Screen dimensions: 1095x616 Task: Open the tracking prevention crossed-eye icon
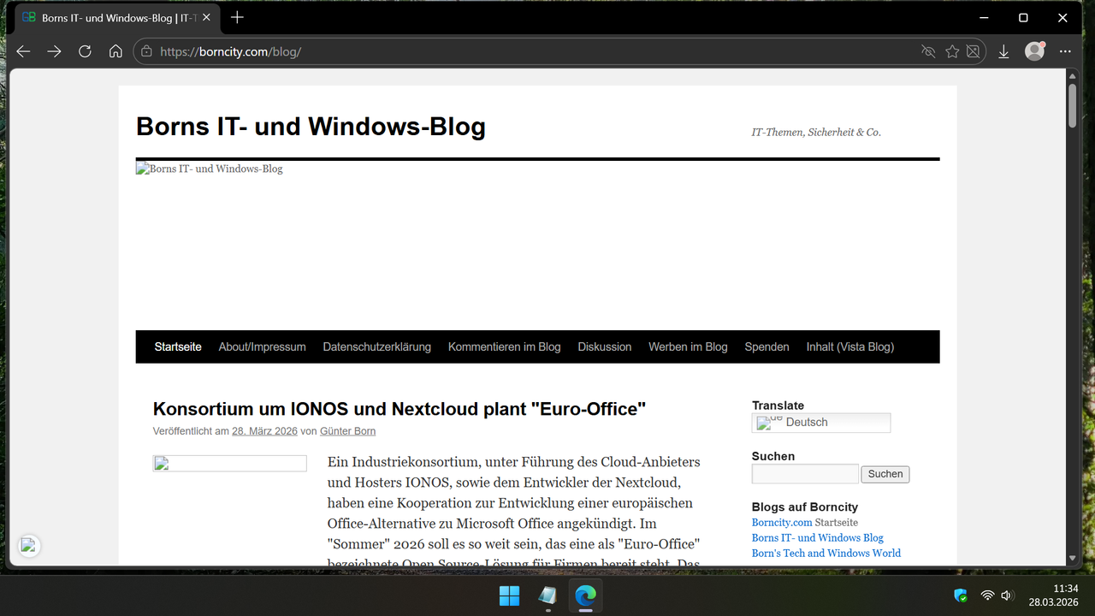pos(928,51)
